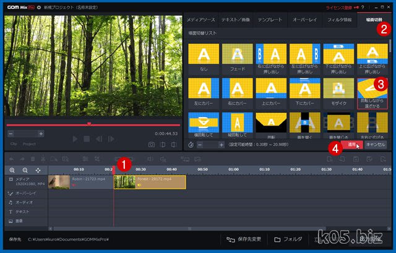This screenshot has height=253, width=396.
Task: Click the transition duration value field
Action: point(210,145)
